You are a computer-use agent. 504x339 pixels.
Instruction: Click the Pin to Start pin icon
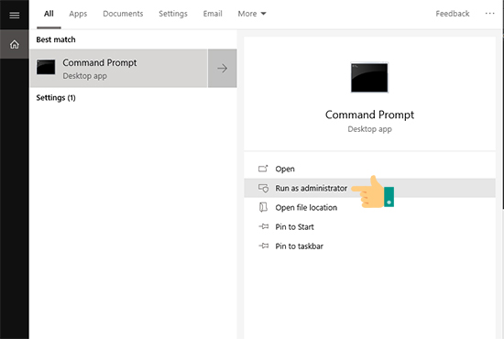click(264, 226)
